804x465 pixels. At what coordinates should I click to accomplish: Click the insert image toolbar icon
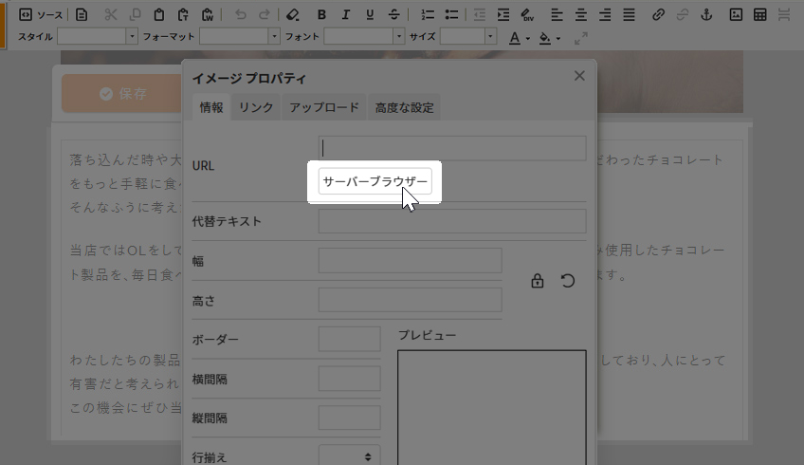pos(736,14)
